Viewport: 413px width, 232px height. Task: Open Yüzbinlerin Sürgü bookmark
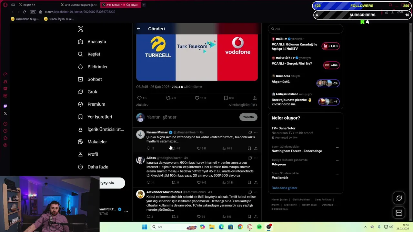pos(25,19)
